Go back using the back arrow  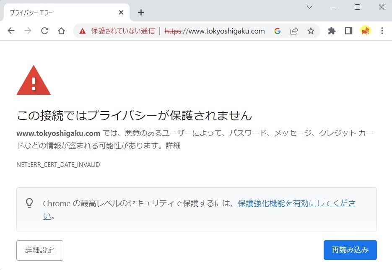pyautogui.click(x=11, y=31)
